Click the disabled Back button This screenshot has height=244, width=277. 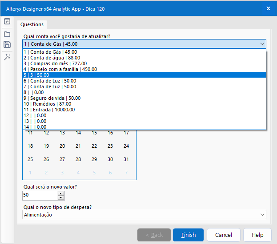pyautogui.click(x=154, y=235)
